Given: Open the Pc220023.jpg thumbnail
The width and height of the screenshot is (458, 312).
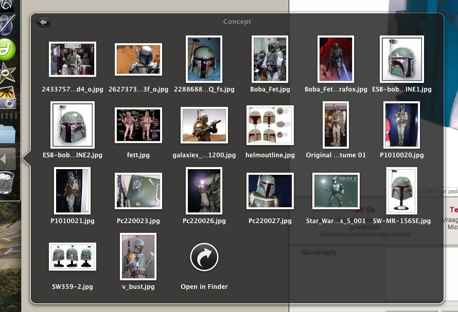Looking at the screenshot, I should point(138,191).
